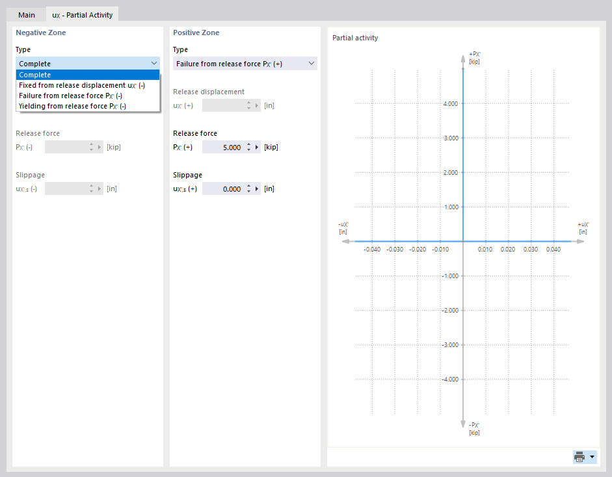Screen dimensions: 612x477
Task: Open arrow menu beside Slippage ux',s (+)
Action: [257, 188]
